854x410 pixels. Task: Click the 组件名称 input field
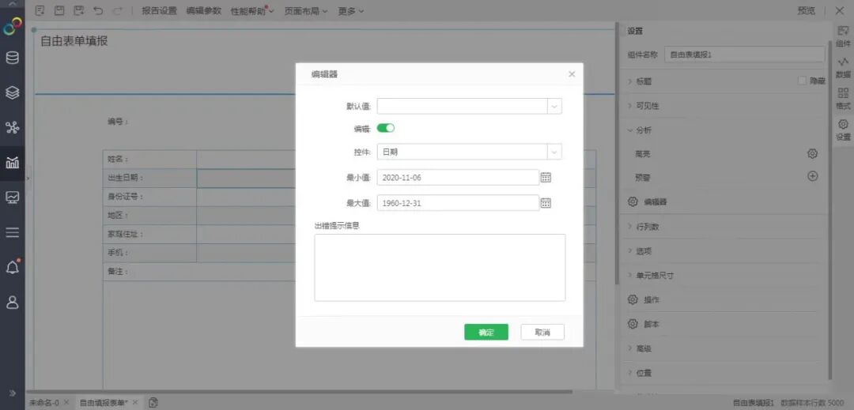click(745, 55)
